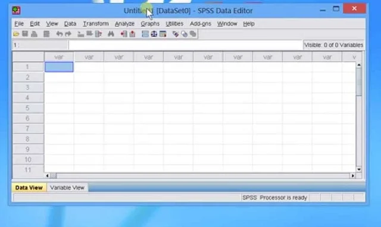Open the Variables info toolbar icon
Image resolution: width=381 pixels, height=227 pixels.
coord(98,34)
